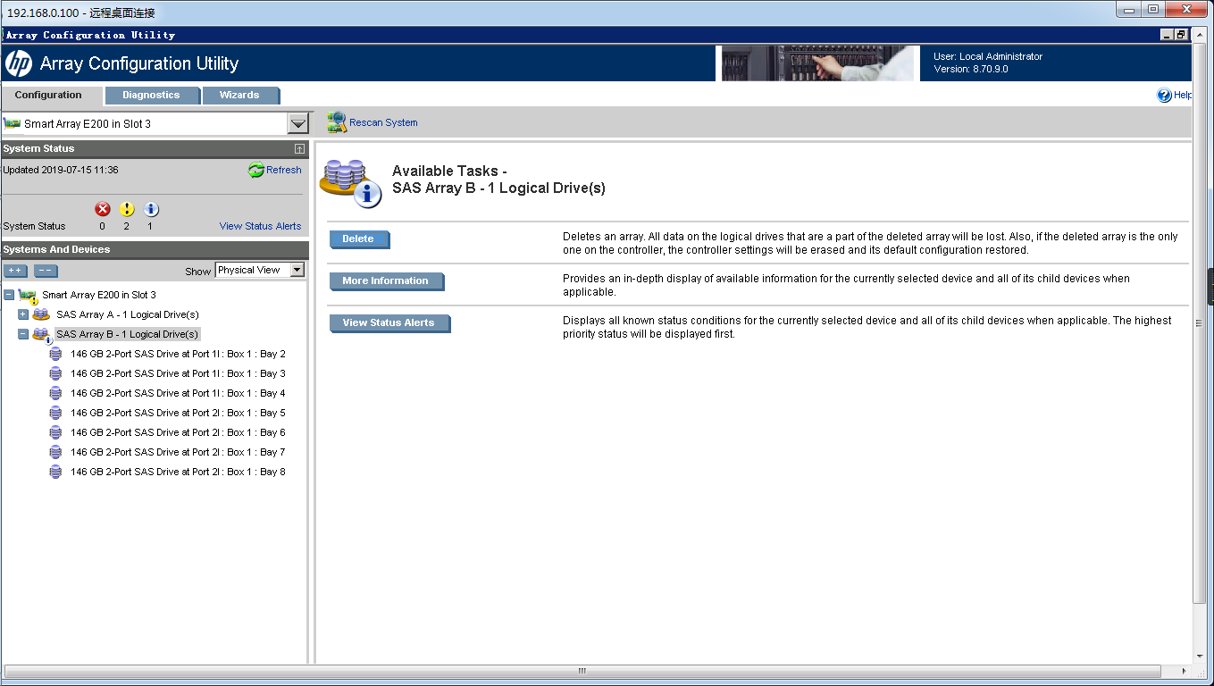Click the SAS Array A disk stack icon
This screenshot has width=1214, height=686.
pyautogui.click(x=41, y=314)
